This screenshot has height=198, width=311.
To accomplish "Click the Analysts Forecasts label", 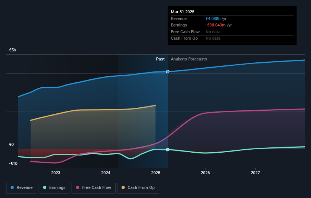I will coord(189,59).
